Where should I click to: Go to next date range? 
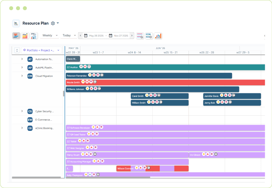click(132, 36)
